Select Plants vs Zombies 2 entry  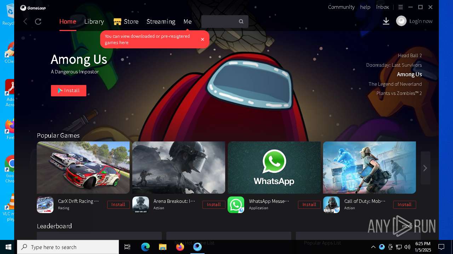click(x=399, y=93)
